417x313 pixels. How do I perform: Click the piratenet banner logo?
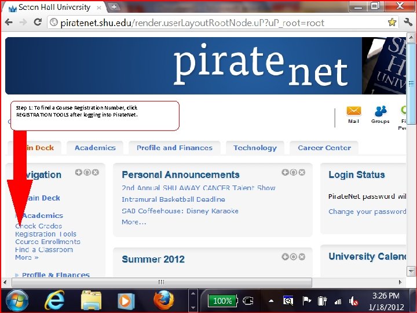tap(261, 65)
